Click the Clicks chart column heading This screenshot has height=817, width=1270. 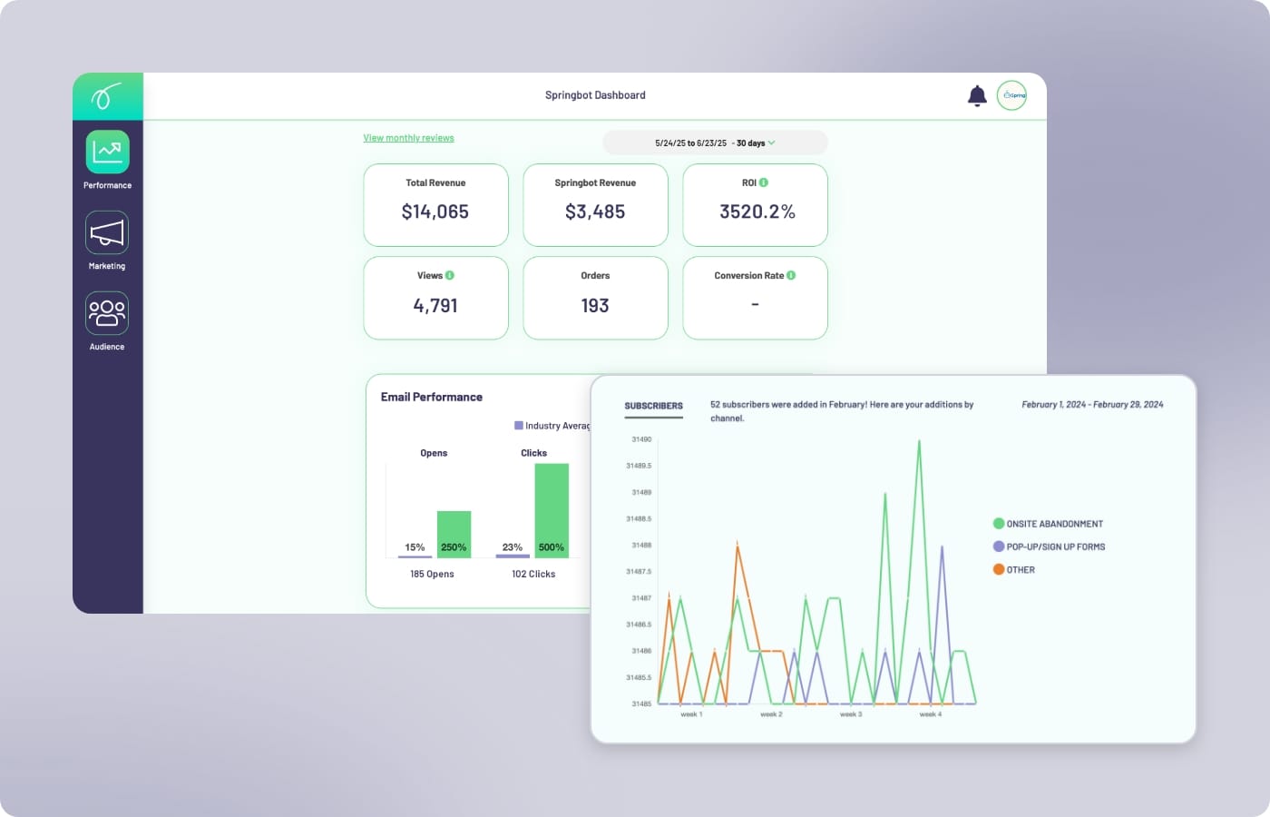coord(533,453)
